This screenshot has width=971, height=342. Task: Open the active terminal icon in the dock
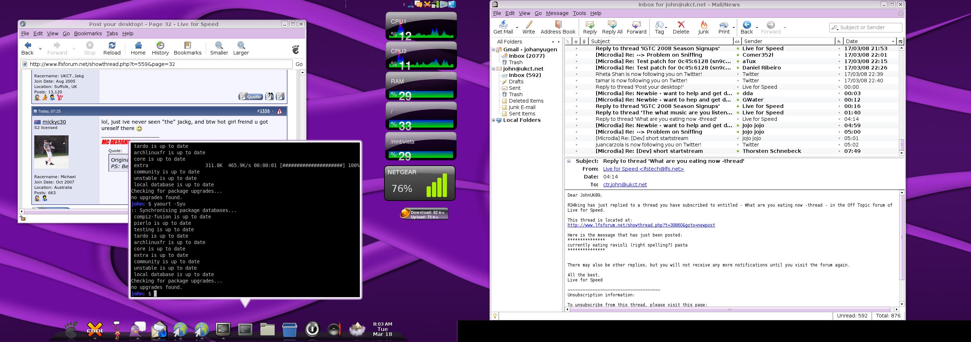tap(223, 329)
